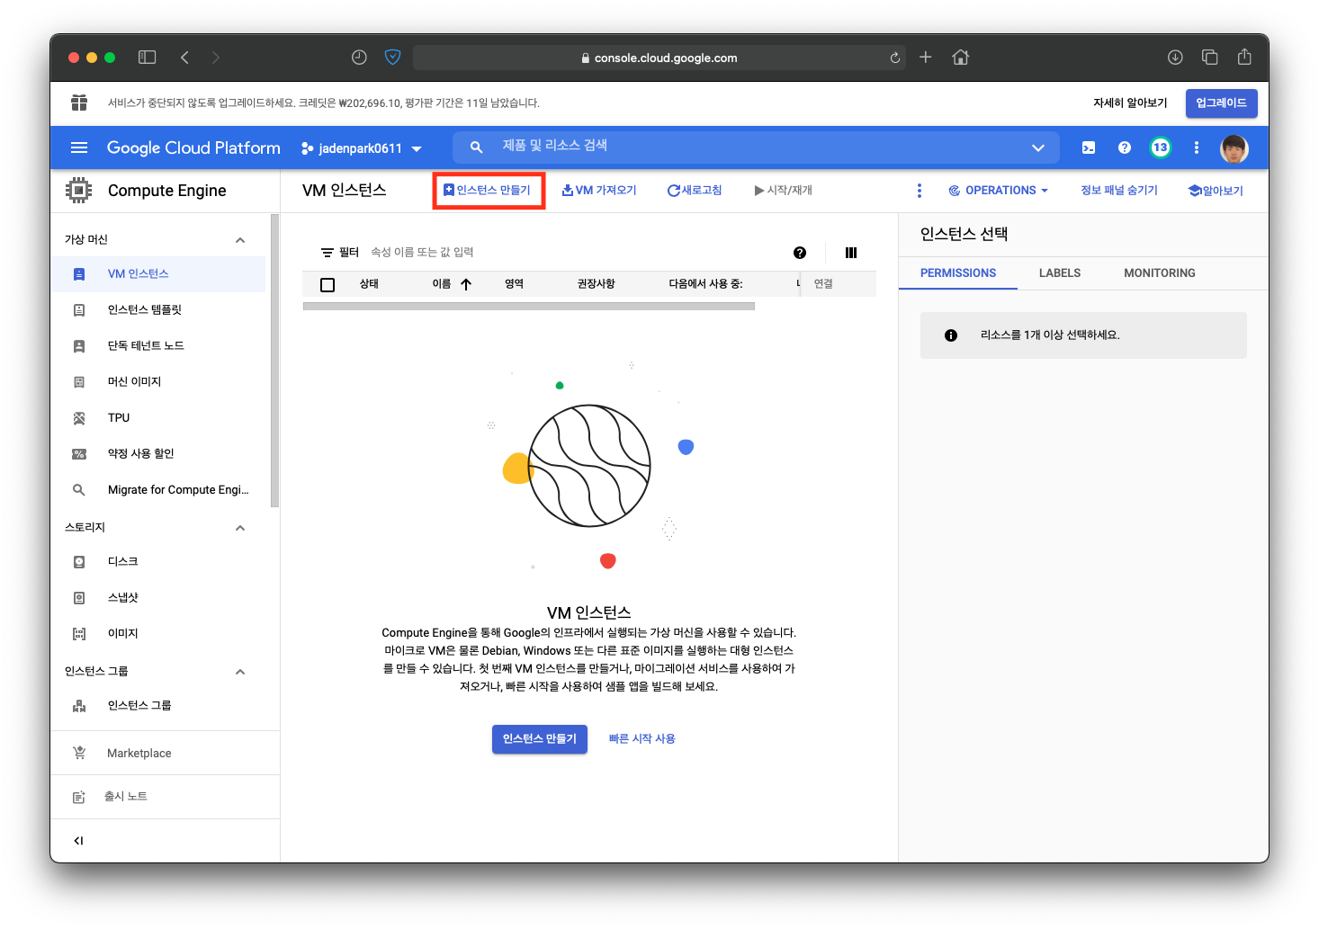This screenshot has width=1319, height=929.
Task: Toggle the Safari sidebar button
Action: click(x=148, y=58)
